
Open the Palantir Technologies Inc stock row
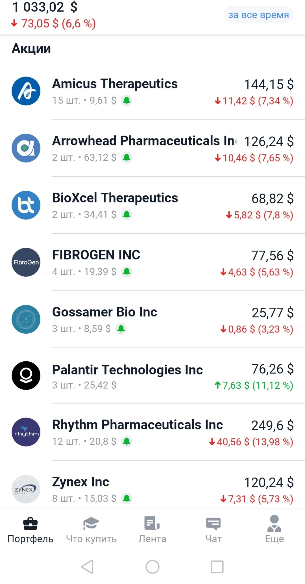point(152,376)
